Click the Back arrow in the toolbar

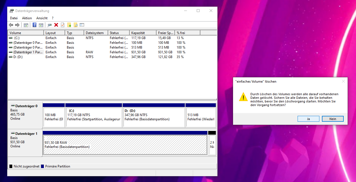(x=11, y=25)
